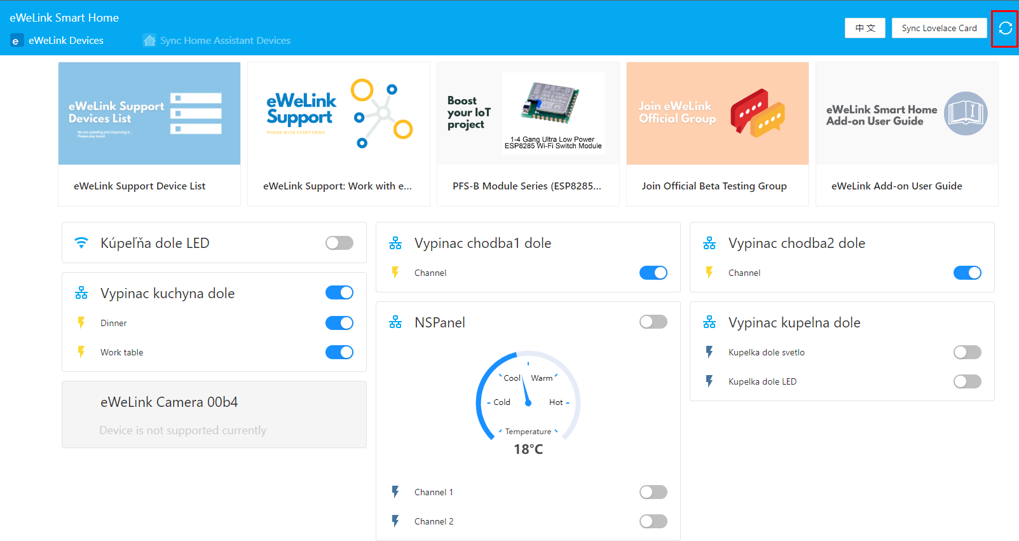Click the lightning icon next to Channel 2
The height and width of the screenshot is (541, 1019).
[395, 521]
